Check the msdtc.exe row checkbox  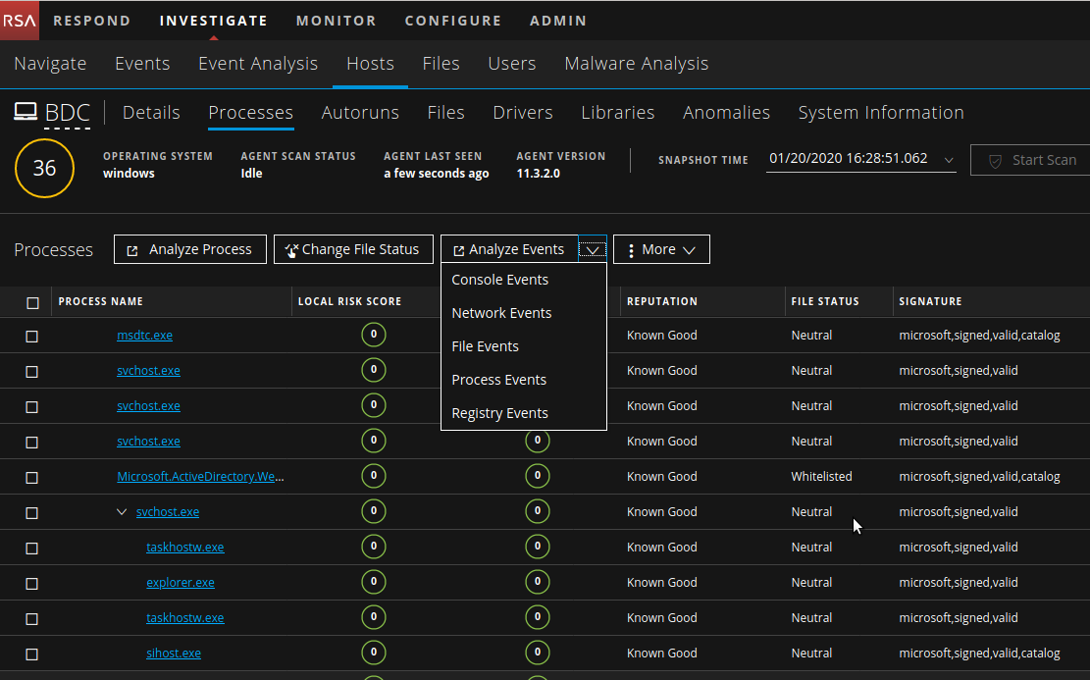(x=32, y=336)
